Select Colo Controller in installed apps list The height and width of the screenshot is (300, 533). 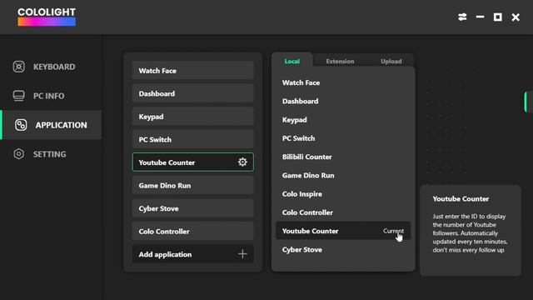click(192, 232)
